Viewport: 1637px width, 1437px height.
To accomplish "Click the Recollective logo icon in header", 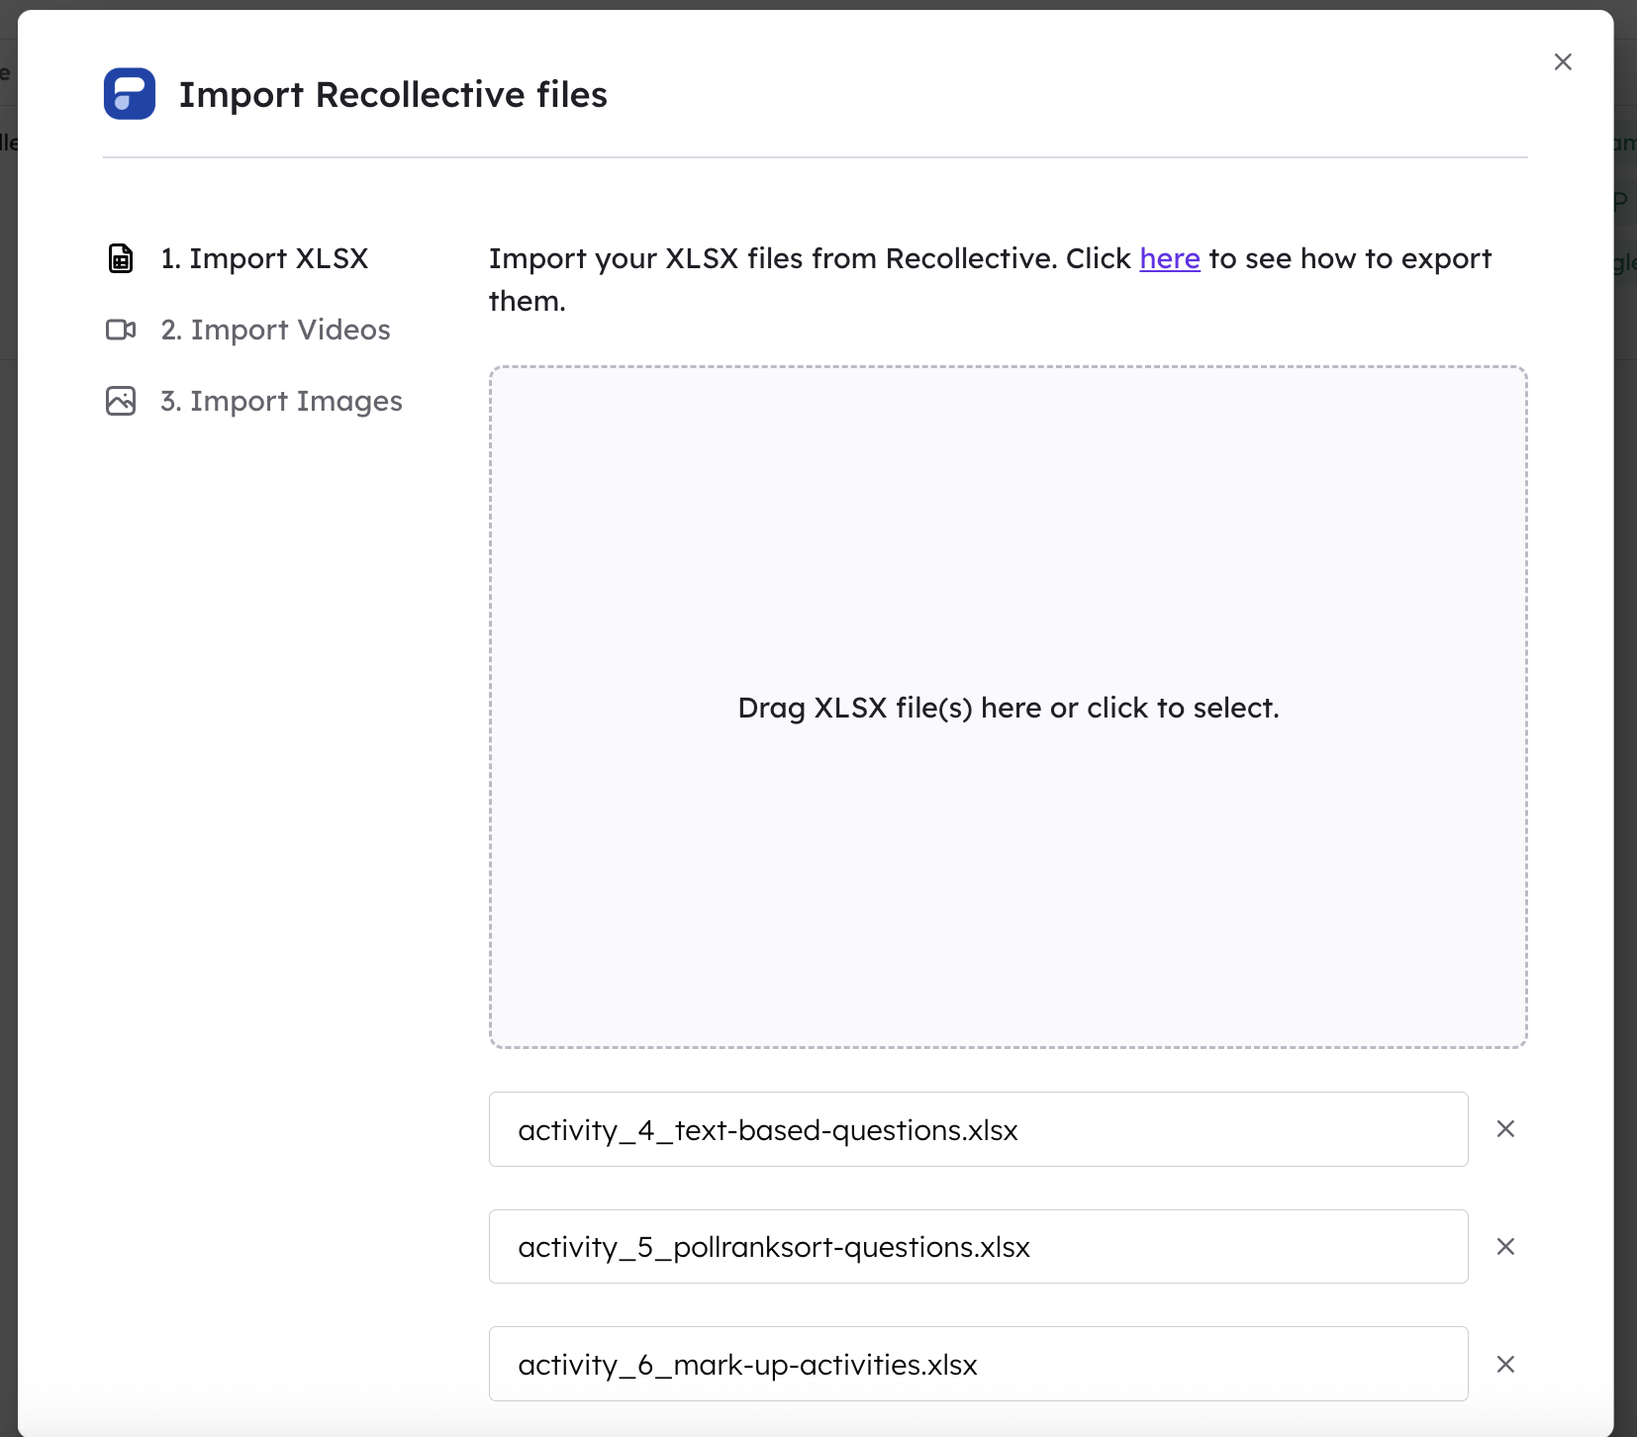I will tap(130, 94).
